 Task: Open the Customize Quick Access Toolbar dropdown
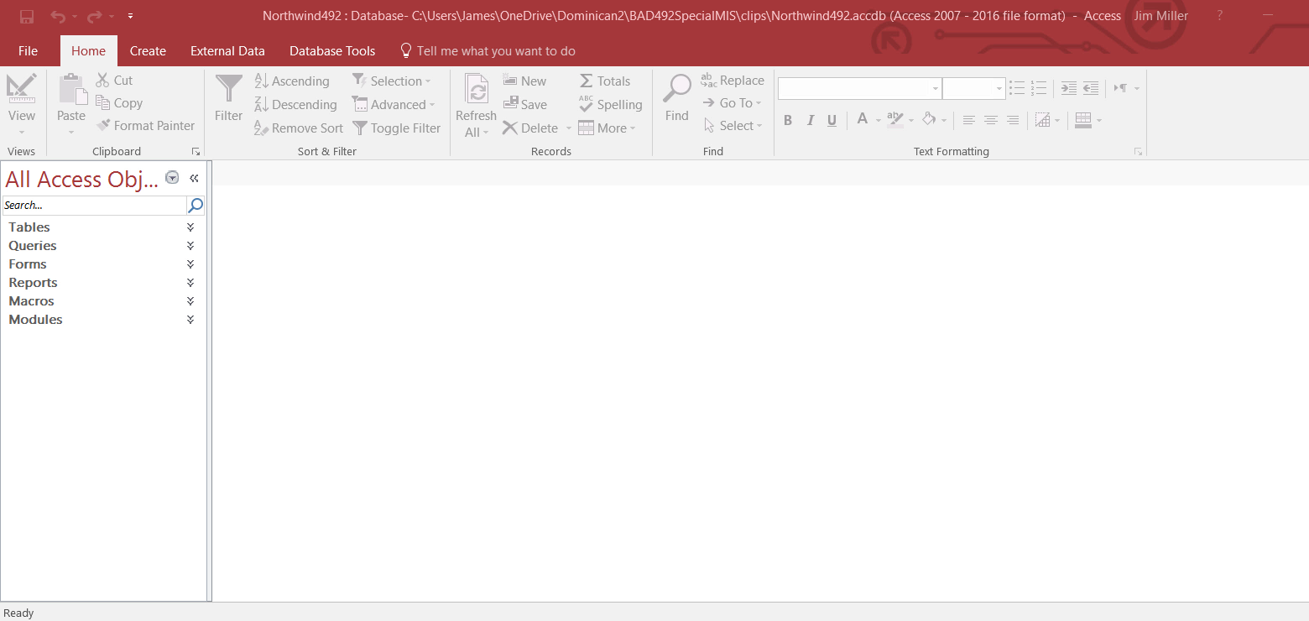tap(130, 16)
